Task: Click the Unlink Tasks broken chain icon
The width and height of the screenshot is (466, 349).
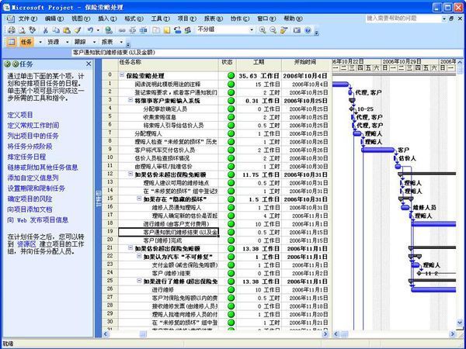Action: (x=133, y=30)
